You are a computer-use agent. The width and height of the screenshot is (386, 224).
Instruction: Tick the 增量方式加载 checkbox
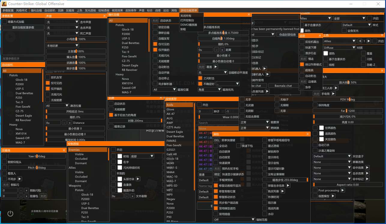pyautogui.click(x=5, y=22)
